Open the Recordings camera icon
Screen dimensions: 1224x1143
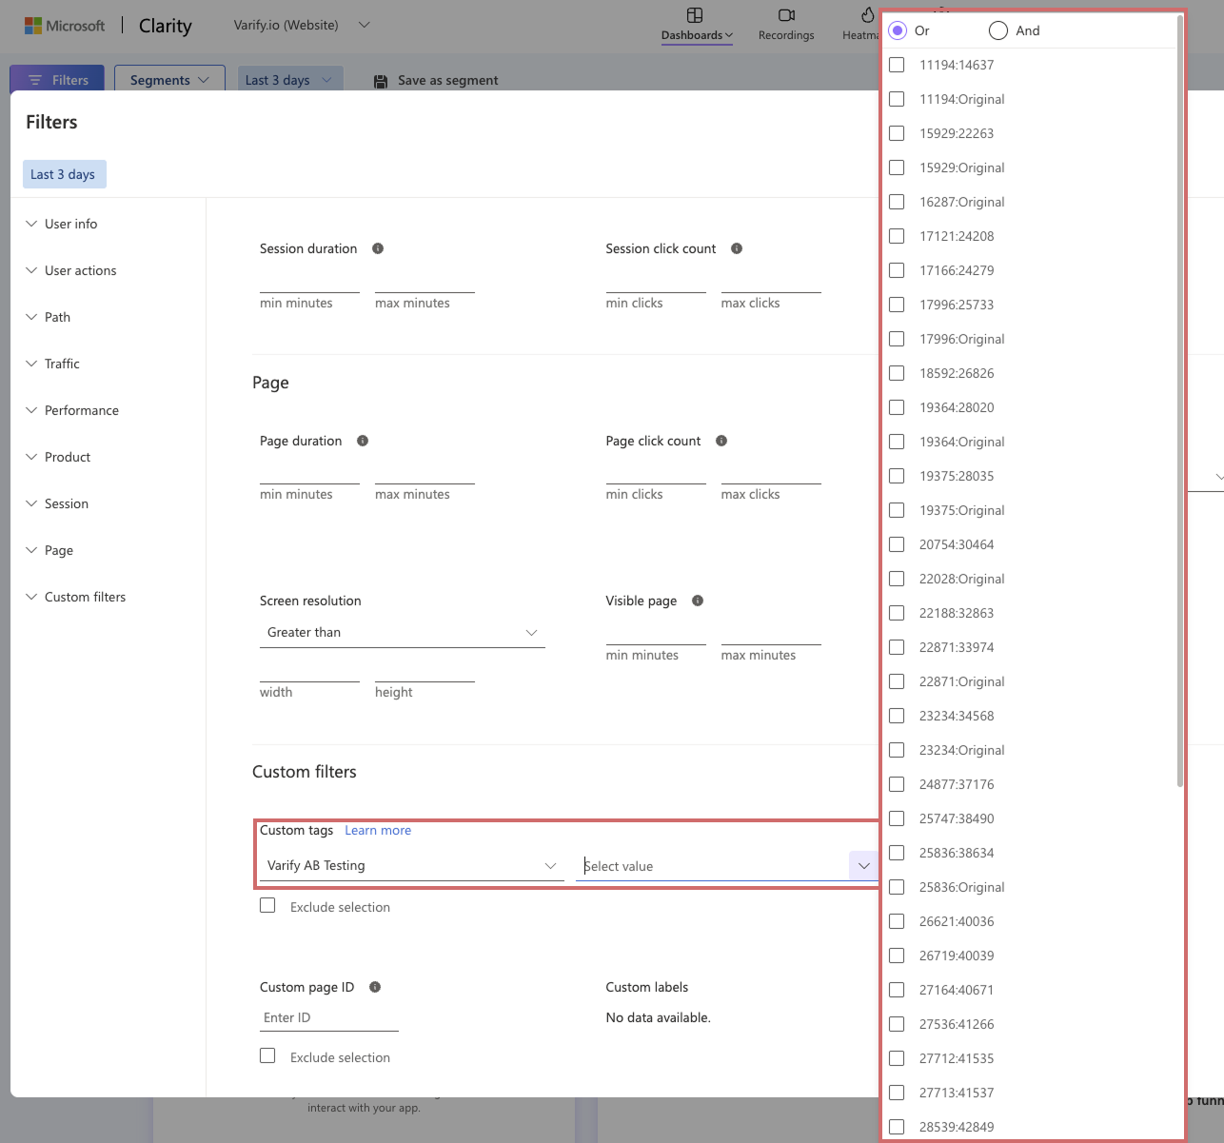click(x=786, y=15)
